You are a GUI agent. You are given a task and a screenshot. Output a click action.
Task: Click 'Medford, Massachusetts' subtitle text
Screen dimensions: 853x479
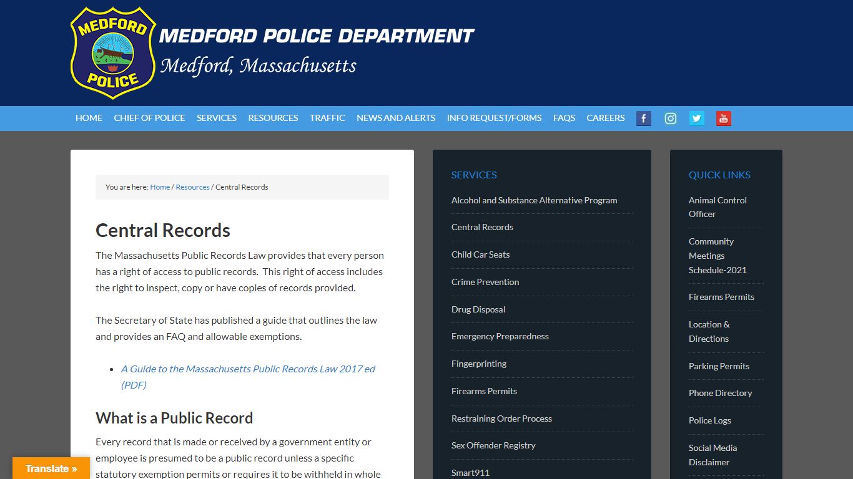(x=259, y=65)
